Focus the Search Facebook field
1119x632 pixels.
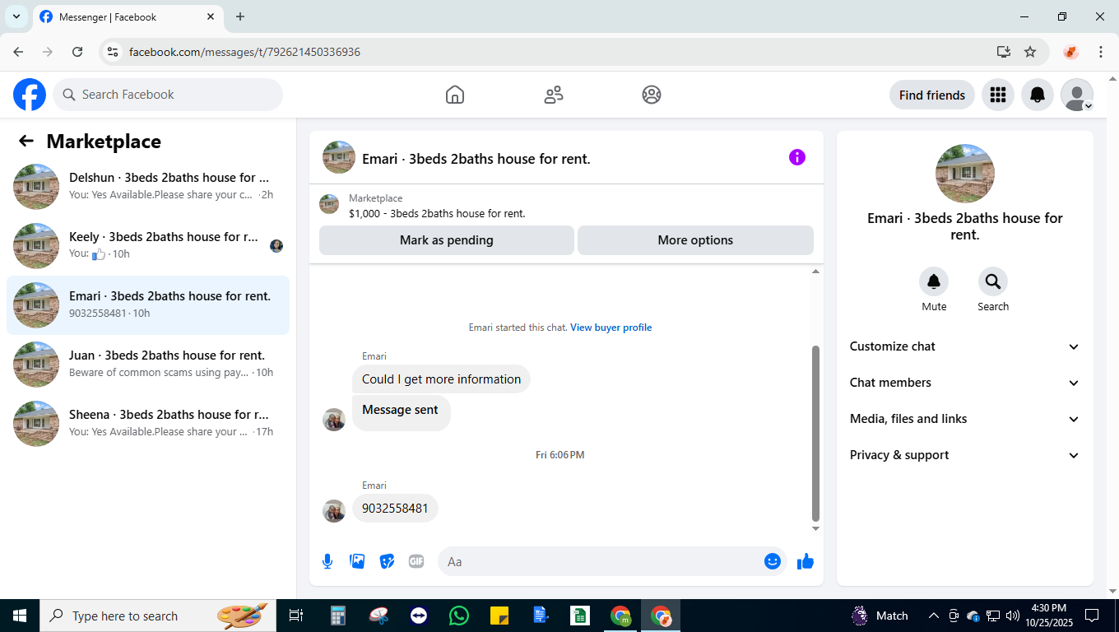[x=168, y=95]
